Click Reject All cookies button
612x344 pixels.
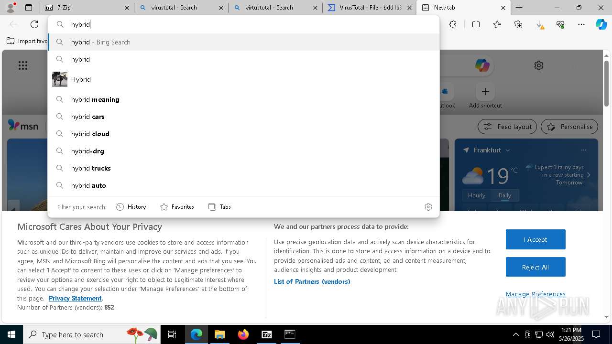click(x=535, y=267)
